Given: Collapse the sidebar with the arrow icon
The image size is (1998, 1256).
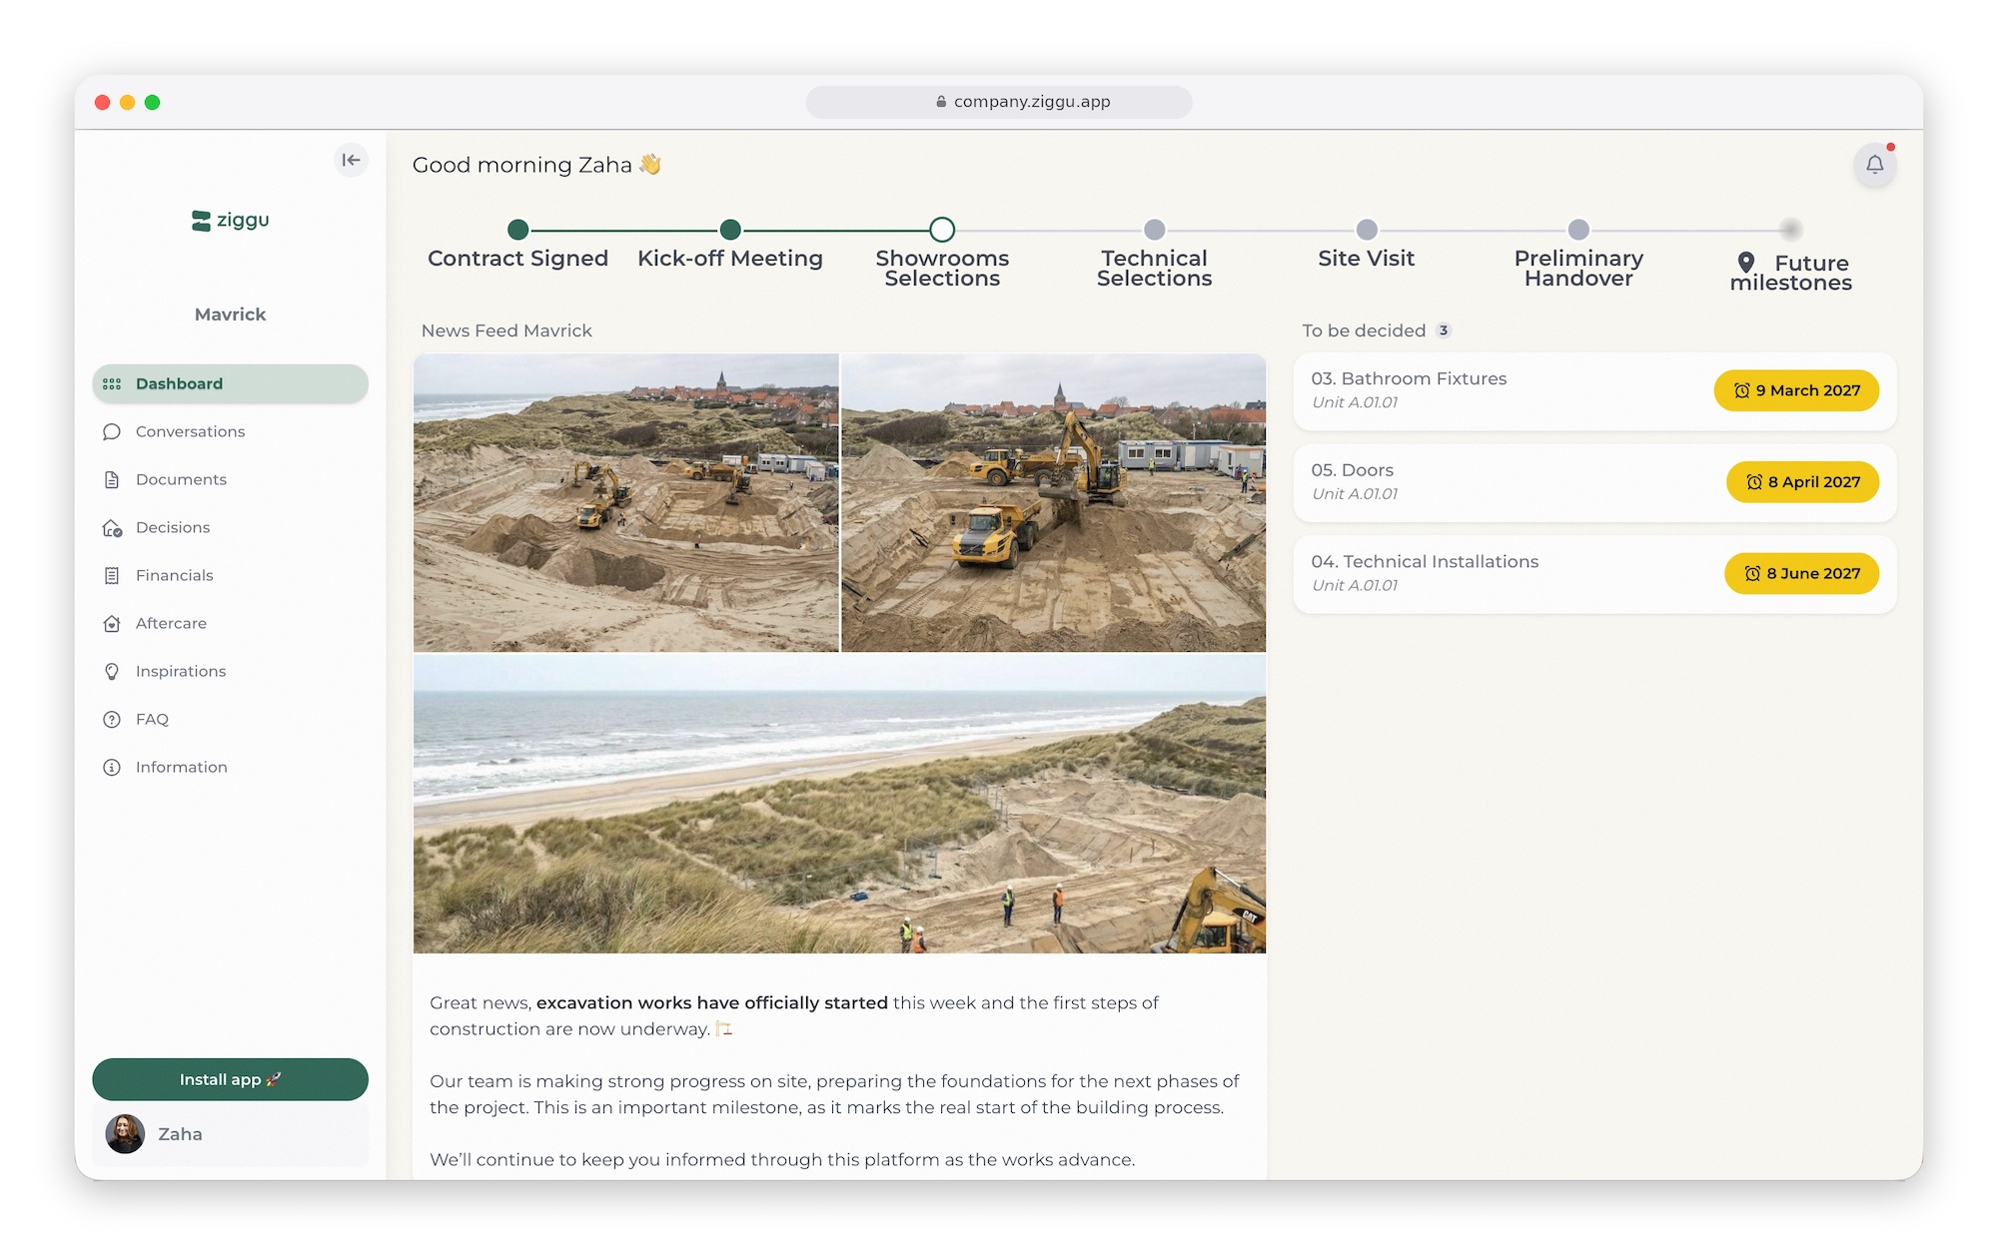Looking at the screenshot, I should (x=351, y=160).
